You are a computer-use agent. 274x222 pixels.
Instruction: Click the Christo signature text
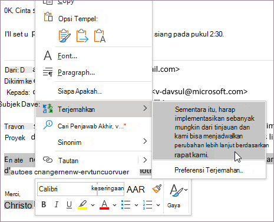click(18, 206)
